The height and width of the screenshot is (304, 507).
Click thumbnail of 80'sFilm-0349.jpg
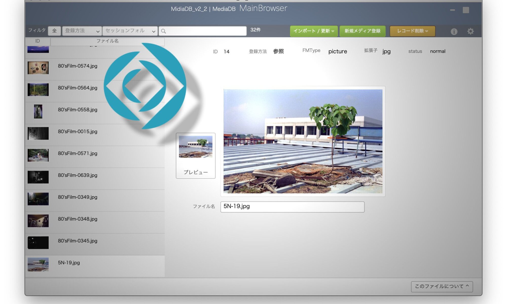click(x=38, y=199)
